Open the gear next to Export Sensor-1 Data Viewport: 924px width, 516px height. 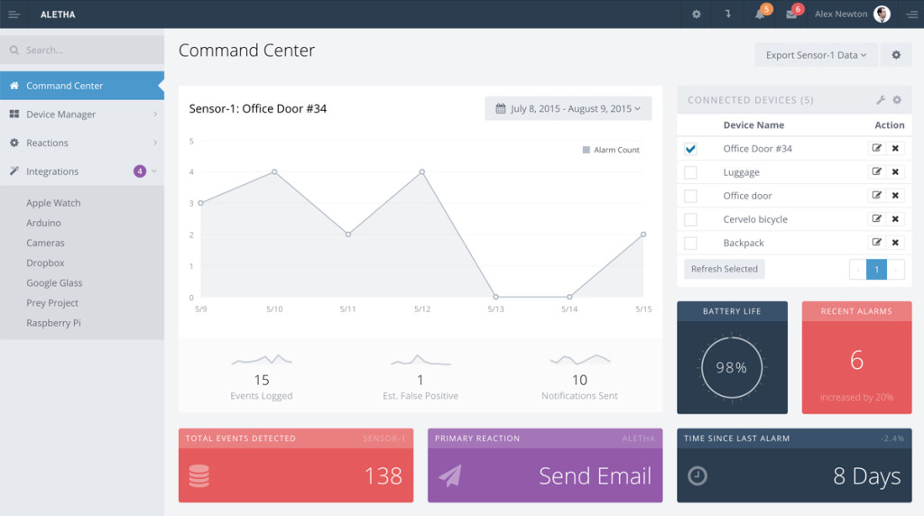coord(896,55)
